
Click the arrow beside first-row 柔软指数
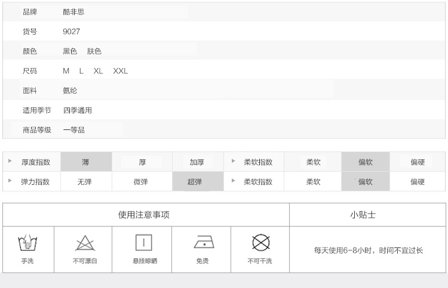coord(233,161)
